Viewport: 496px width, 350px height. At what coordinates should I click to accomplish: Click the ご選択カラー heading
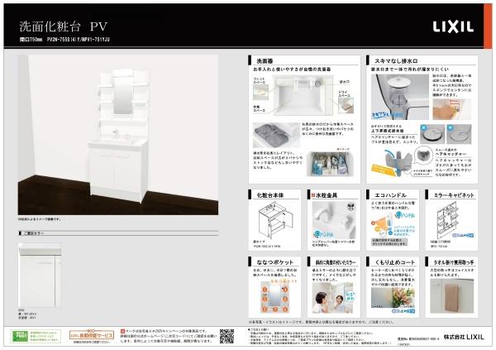click(x=34, y=233)
